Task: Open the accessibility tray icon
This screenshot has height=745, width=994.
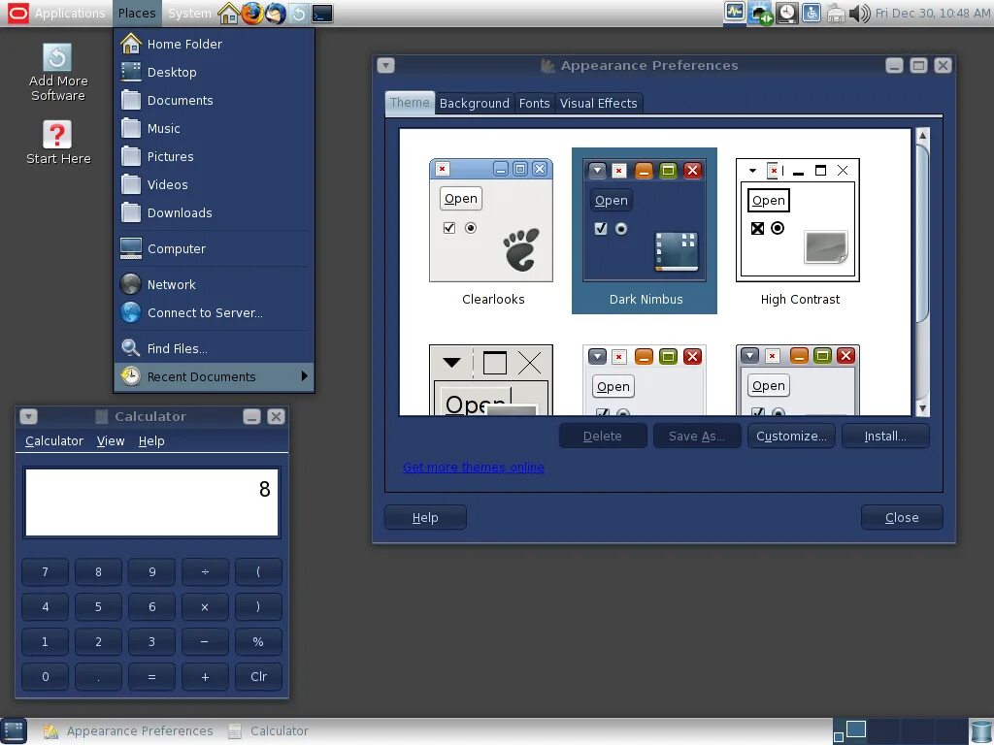Action: tap(812, 14)
